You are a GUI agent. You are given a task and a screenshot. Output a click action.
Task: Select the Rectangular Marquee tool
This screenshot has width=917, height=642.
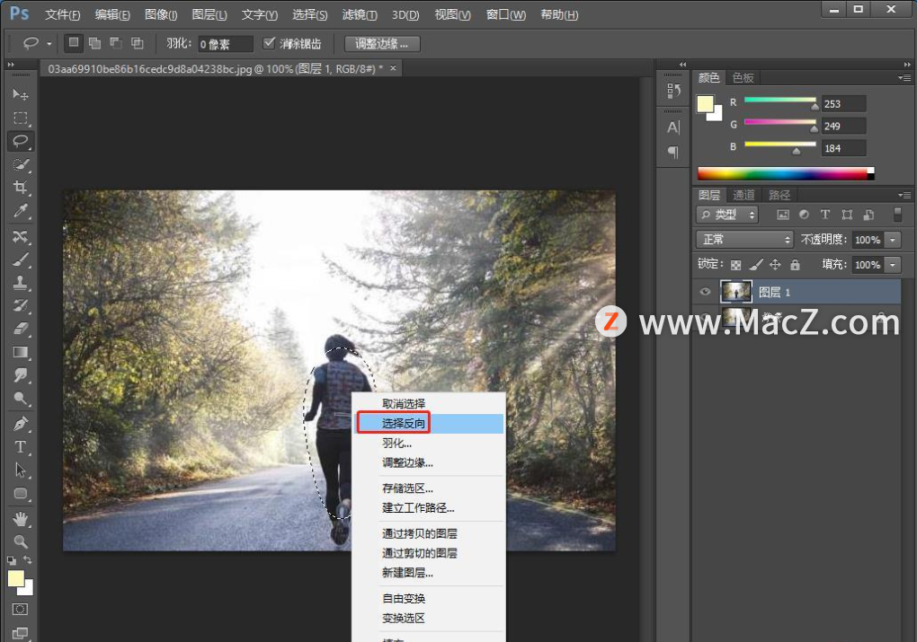(21, 118)
